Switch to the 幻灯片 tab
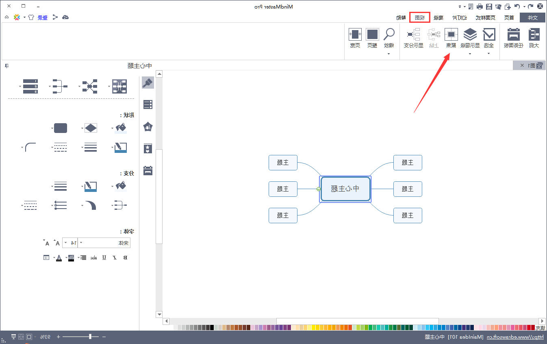This screenshot has height=344, width=547. (460, 17)
